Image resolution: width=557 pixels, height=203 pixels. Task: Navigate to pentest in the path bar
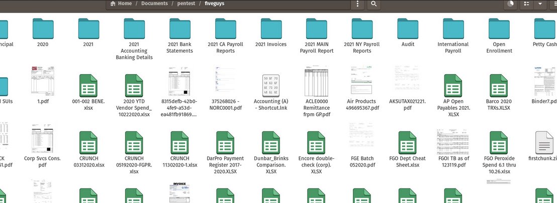coord(186,4)
